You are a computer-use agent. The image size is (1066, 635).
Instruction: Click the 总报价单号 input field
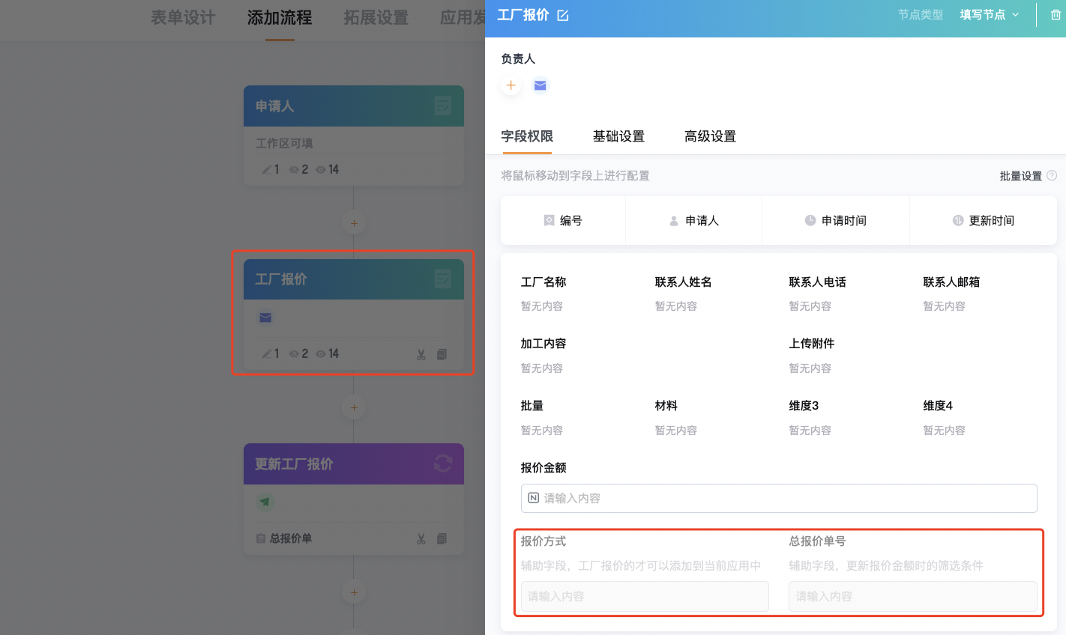click(913, 596)
